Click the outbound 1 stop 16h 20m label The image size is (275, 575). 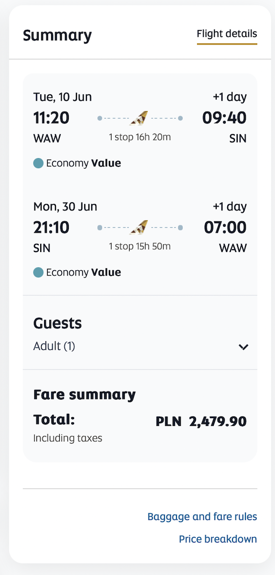click(140, 138)
